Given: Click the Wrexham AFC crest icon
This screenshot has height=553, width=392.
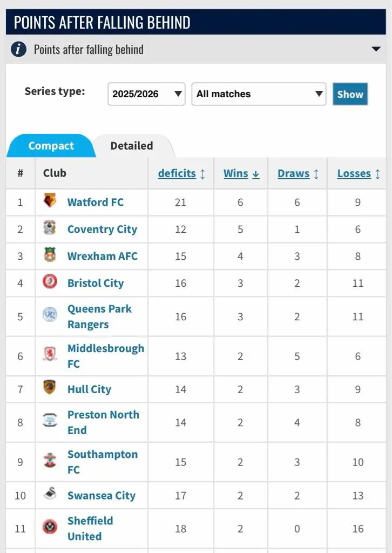Looking at the screenshot, I should click(x=50, y=255).
